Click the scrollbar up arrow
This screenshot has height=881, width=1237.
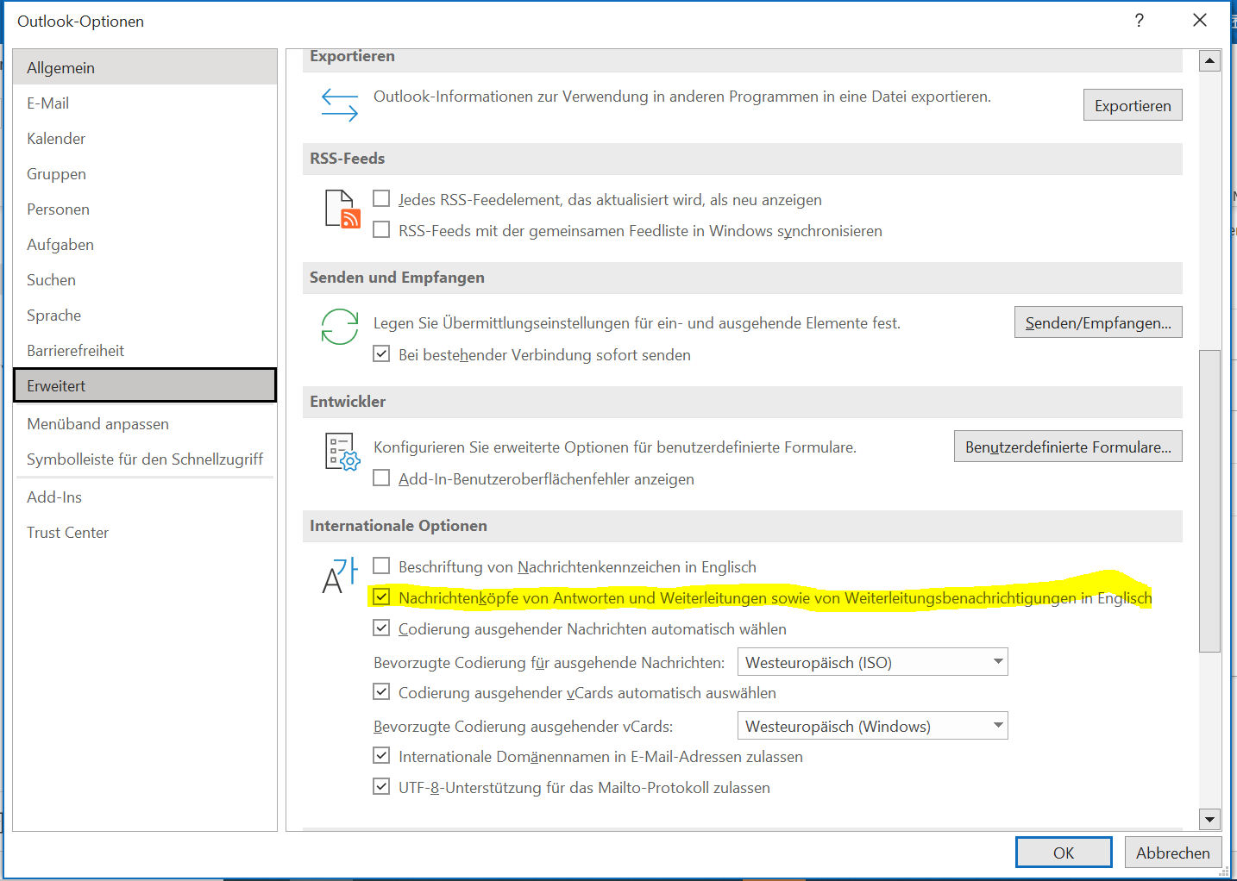(x=1209, y=60)
